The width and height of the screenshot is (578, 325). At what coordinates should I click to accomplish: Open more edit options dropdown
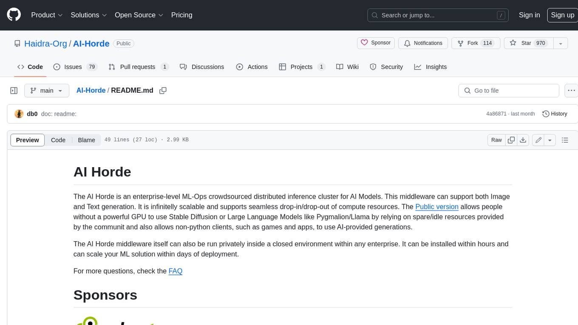pos(550,140)
